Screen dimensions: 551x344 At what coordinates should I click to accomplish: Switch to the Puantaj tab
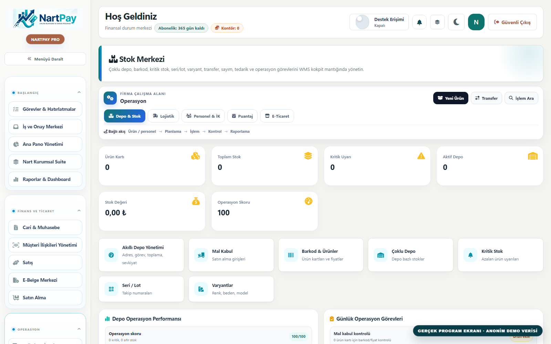click(x=242, y=116)
